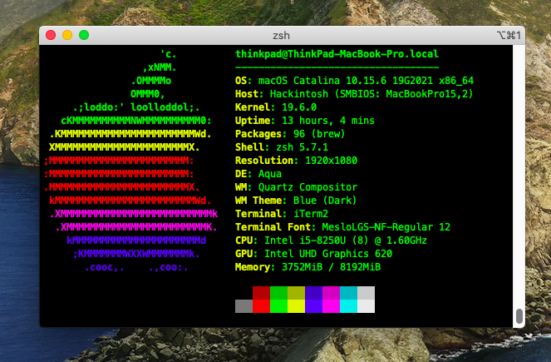Image resolution: width=551 pixels, height=362 pixels.
Task: Click the dark blue color block
Action: (313, 293)
